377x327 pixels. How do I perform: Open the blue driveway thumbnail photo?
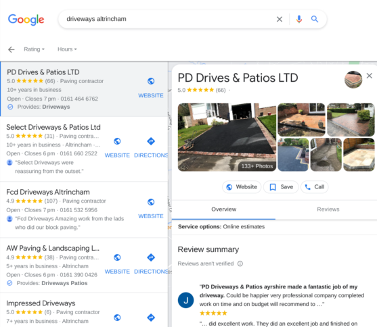pyautogui.click(x=293, y=155)
